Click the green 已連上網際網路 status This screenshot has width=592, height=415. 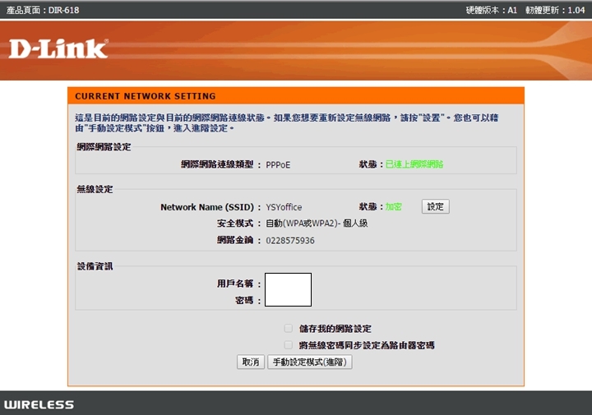tap(414, 164)
